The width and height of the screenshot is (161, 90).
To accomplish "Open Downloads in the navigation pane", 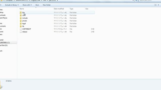I will pyautogui.click(x=3, y=15).
